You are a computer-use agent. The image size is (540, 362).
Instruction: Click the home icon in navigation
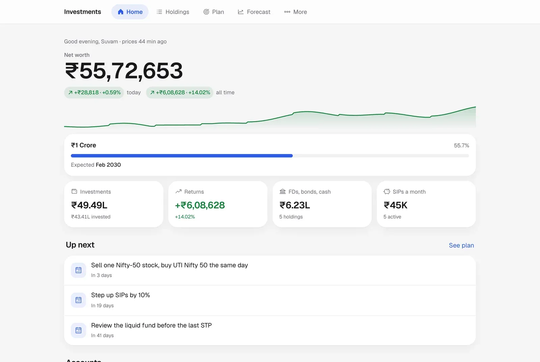tap(120, 12)
